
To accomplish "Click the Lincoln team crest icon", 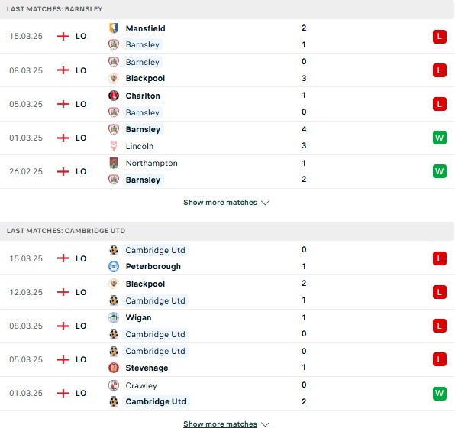I will pyautogui.click(x=114, y=146).
